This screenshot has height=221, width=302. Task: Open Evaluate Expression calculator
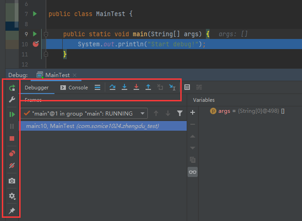(x=187, y=87)
